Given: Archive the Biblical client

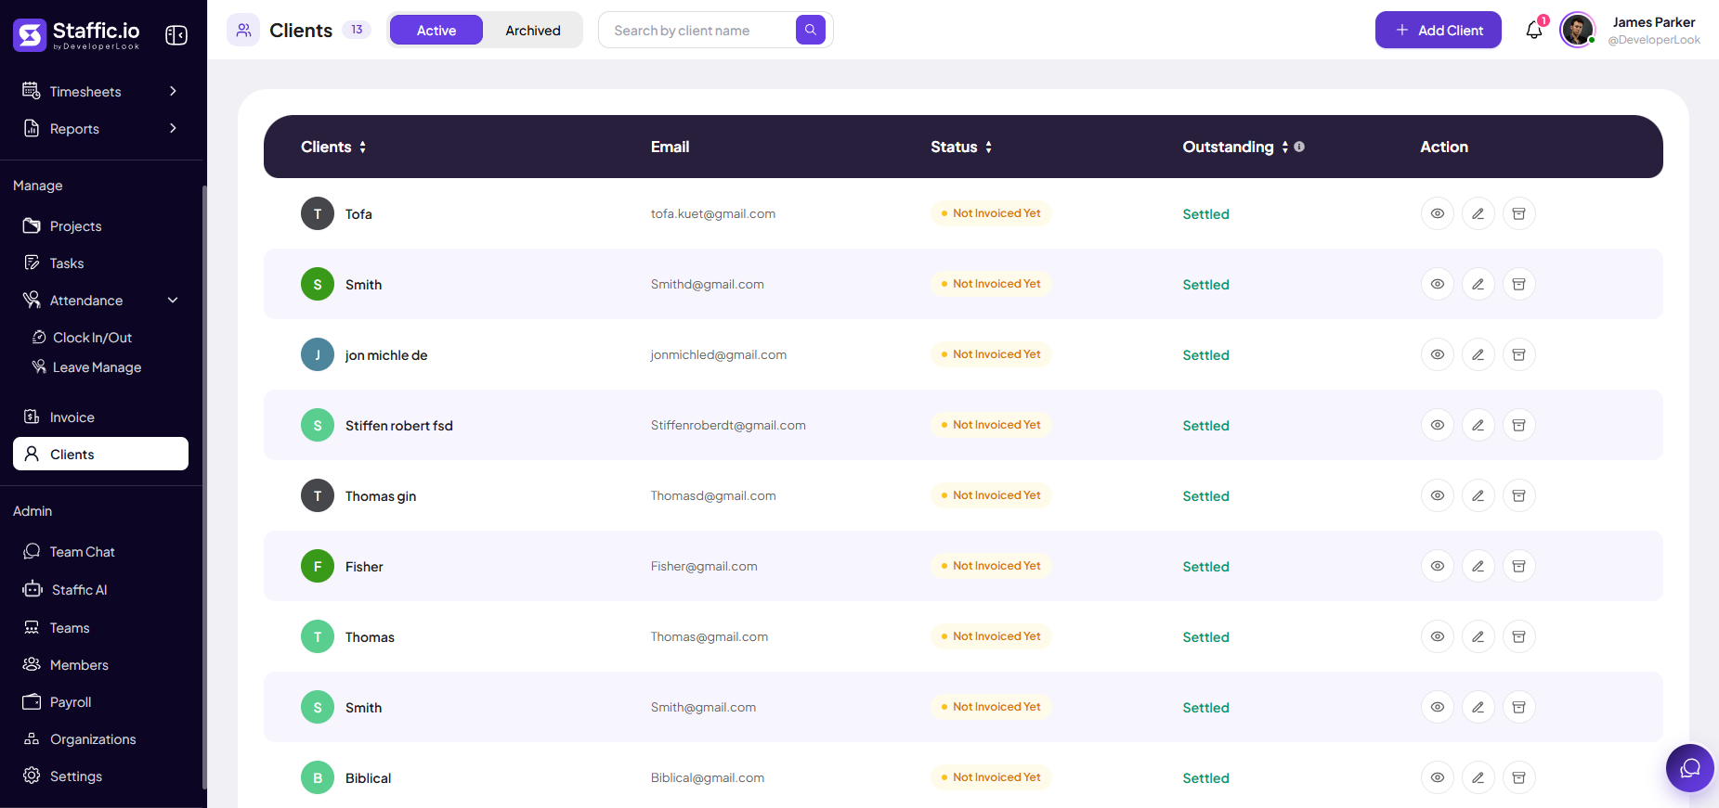Looking at the screenshot, I should coord(1519,777).
